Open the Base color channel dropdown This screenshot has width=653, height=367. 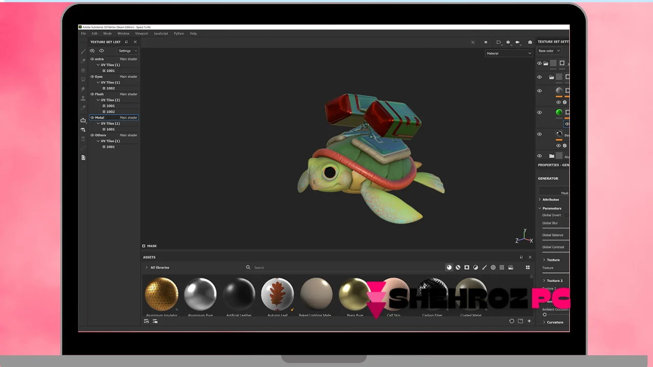(549, 50)
